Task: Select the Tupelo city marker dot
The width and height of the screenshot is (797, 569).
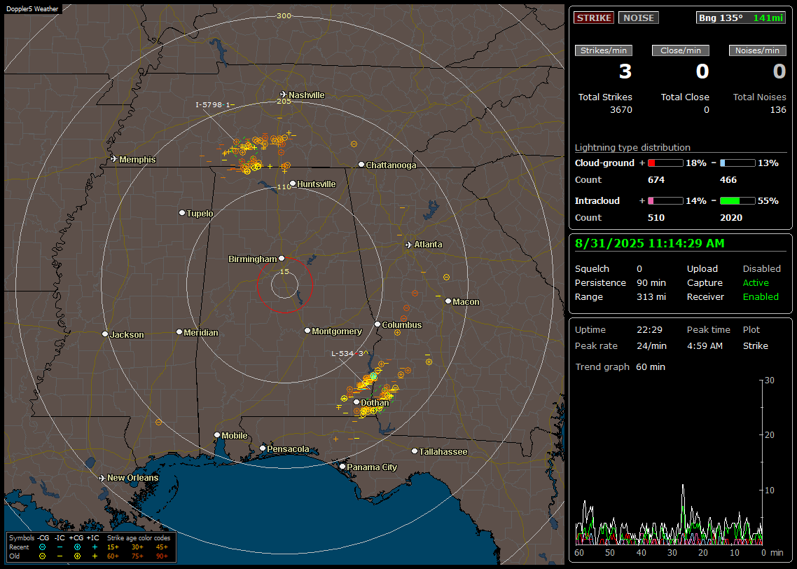Action: [182, 213]
